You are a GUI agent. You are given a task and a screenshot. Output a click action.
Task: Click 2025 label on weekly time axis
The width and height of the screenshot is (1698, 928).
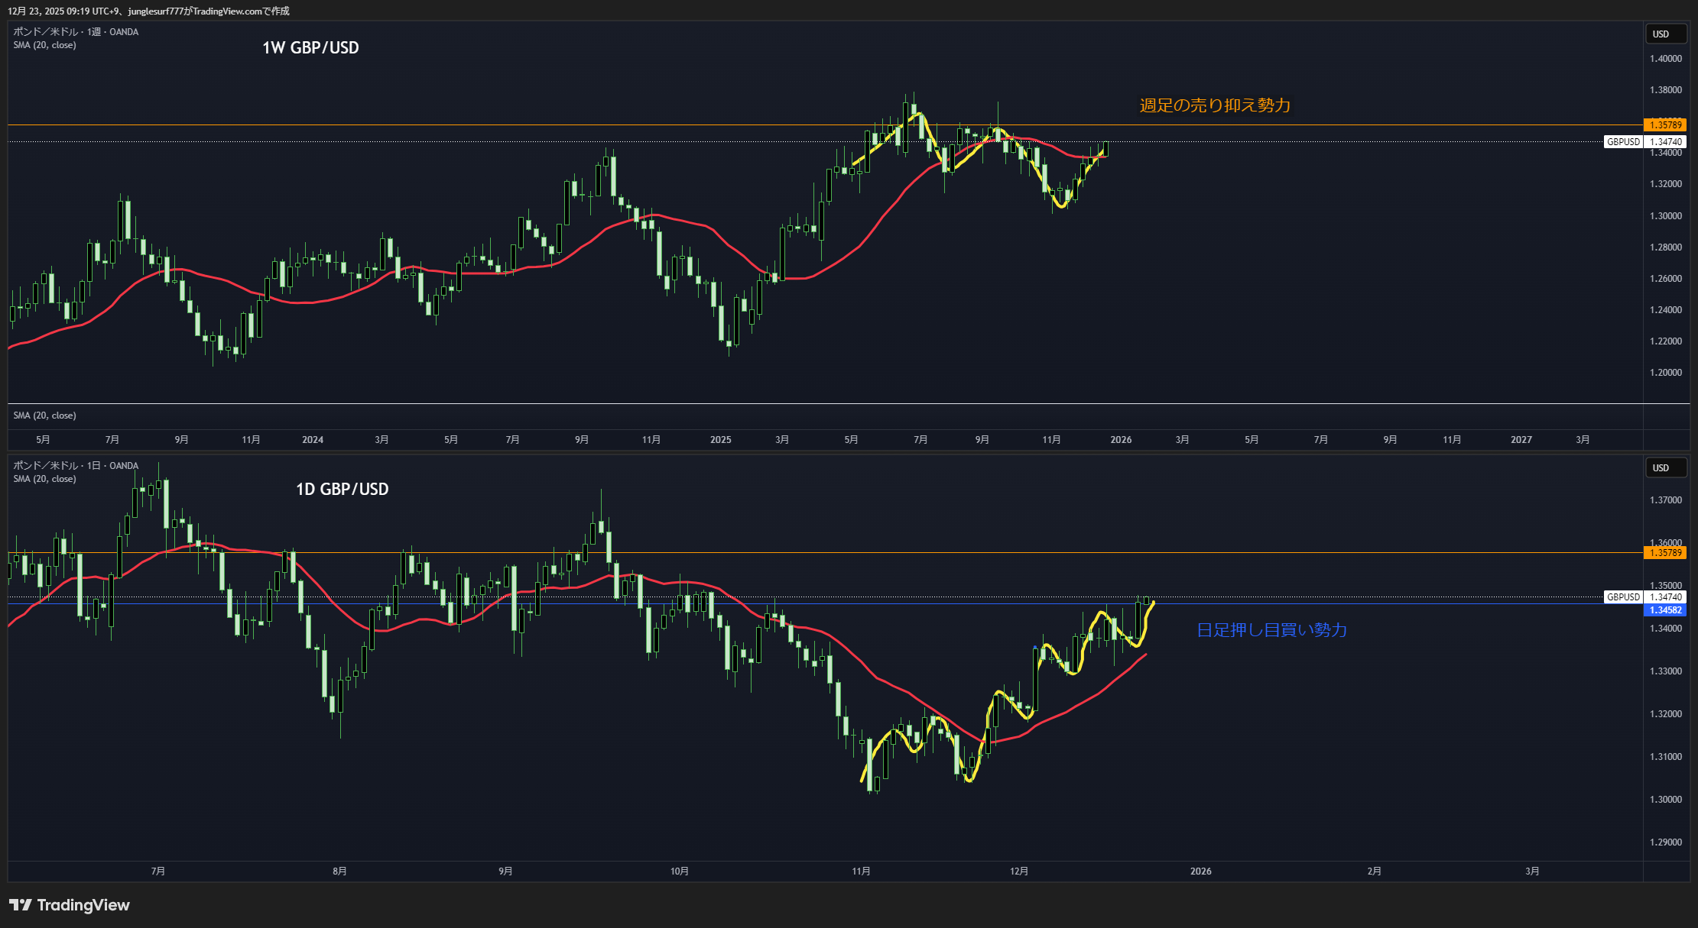click(720, 439)
